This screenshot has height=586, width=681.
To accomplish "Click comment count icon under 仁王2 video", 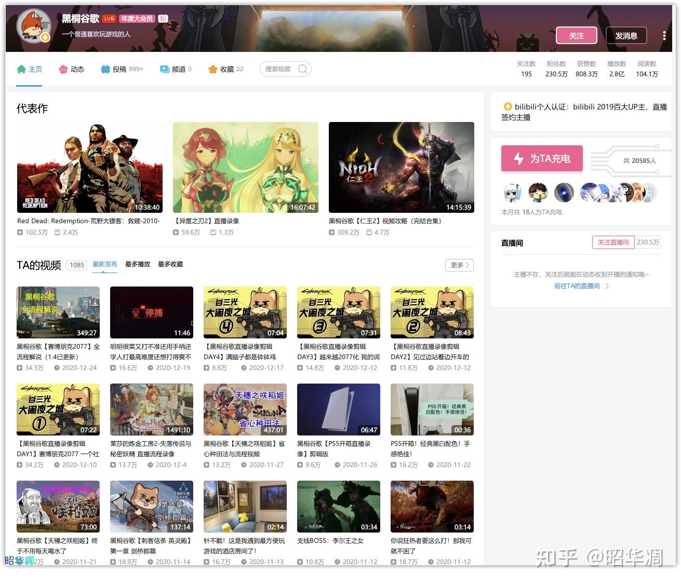I will click(369, 233).
